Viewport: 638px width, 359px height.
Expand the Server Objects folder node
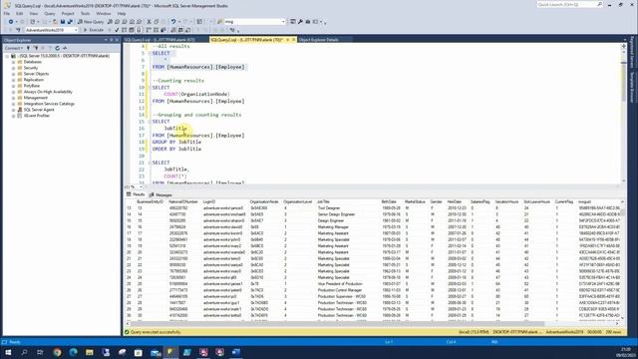coord(13,74)
